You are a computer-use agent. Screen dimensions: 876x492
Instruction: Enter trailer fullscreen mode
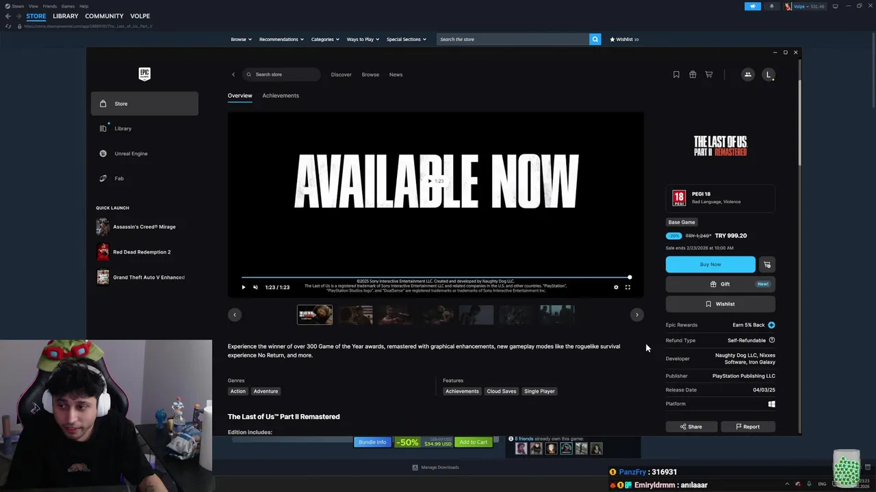pyautogui.click(x=628, y=287)
